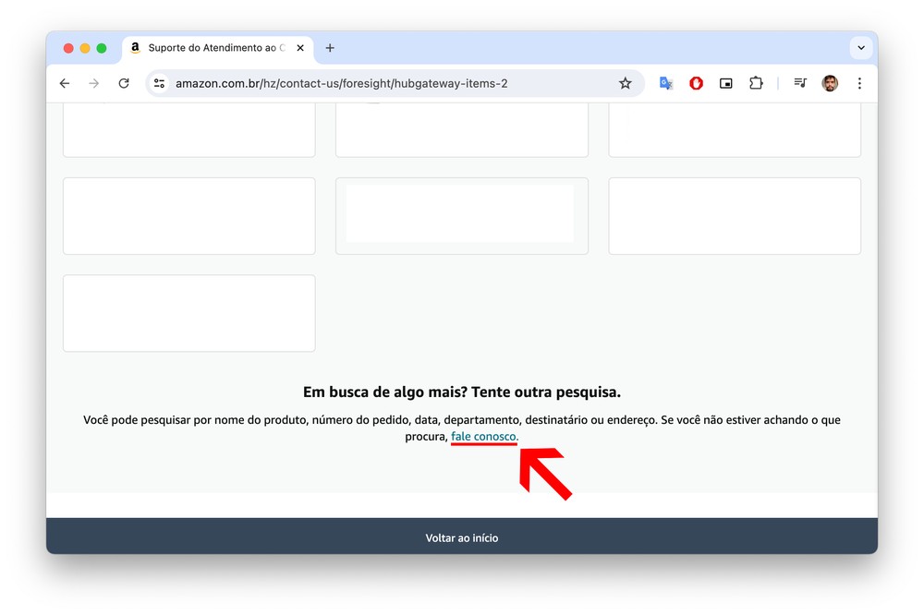Viewport: 924px width, 615px height.
Task: Reload the Amazon support page
Action: tap(124, 84)
